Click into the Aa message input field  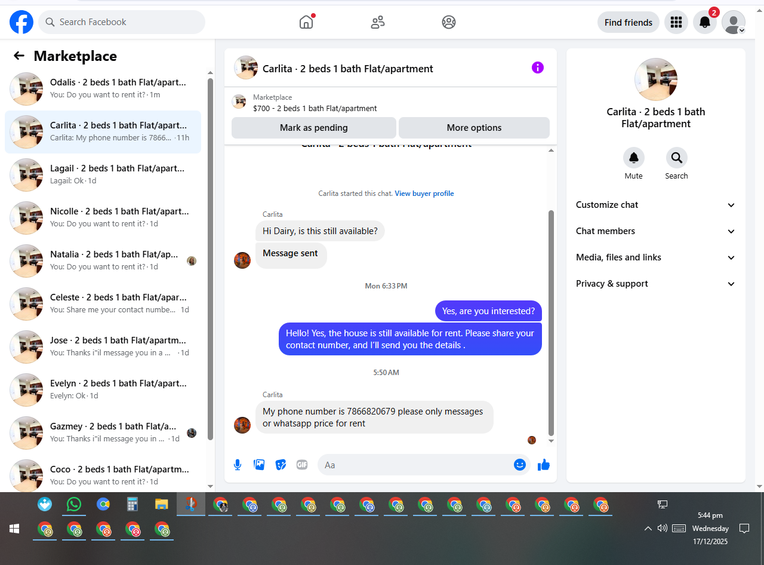(x=415, y=465)
